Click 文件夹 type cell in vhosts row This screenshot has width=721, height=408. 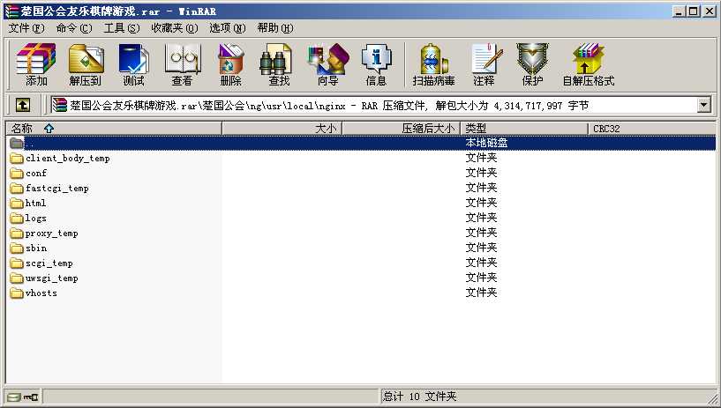pyautogui.click(x=482, y=293)
